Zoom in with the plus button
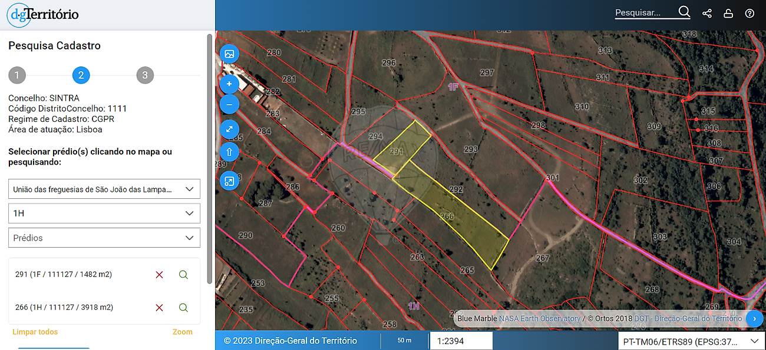 [229, 84]
